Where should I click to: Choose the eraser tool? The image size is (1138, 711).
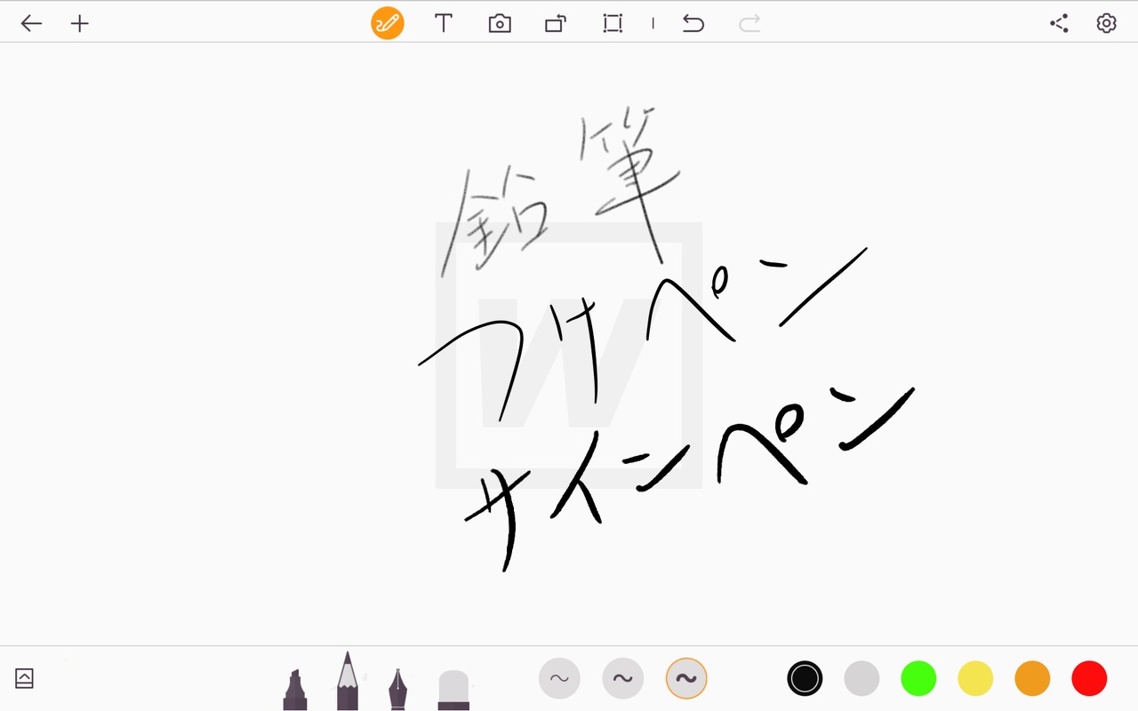pos(453,691)
